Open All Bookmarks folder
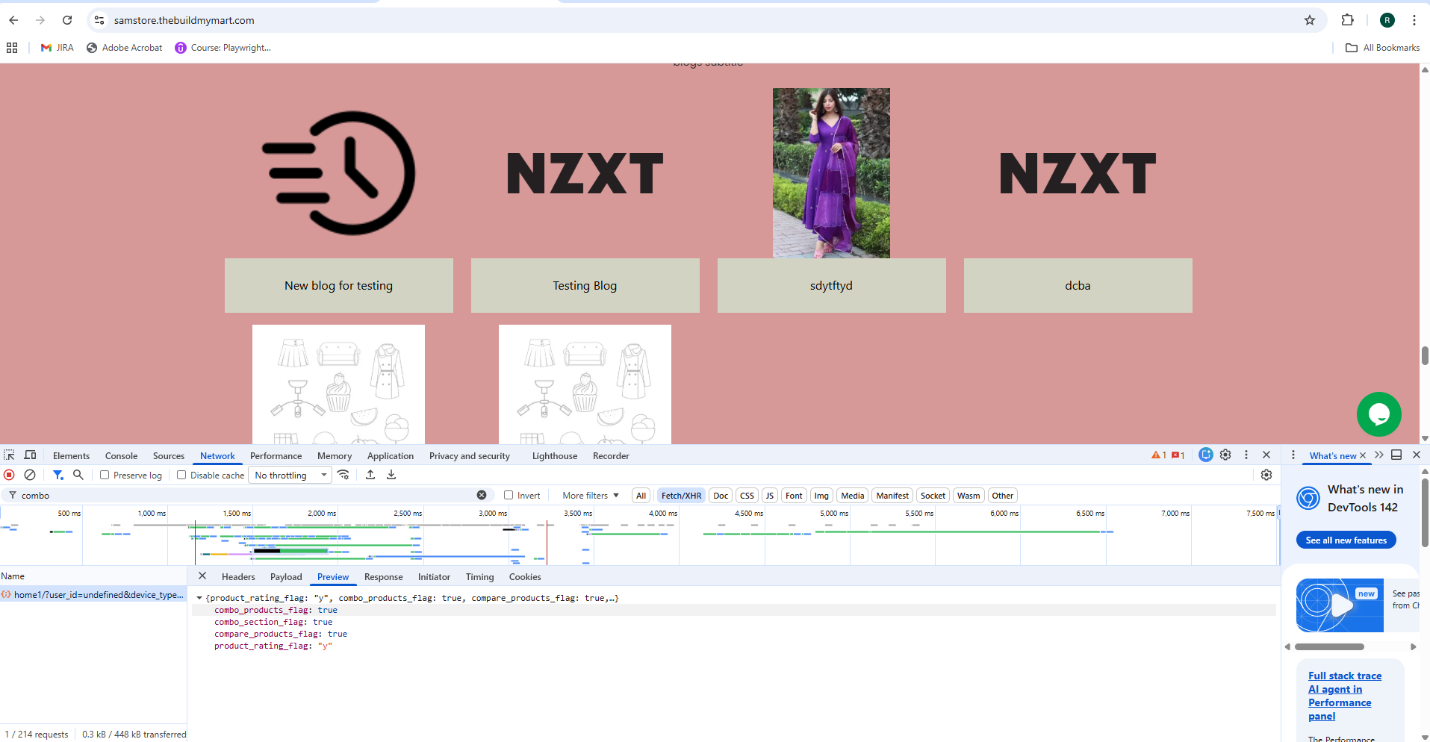 [1382, 48]
